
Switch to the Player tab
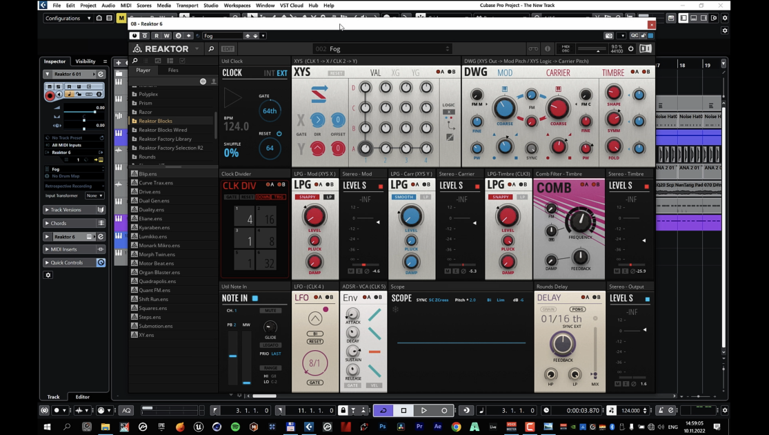(x=143, y=70)
